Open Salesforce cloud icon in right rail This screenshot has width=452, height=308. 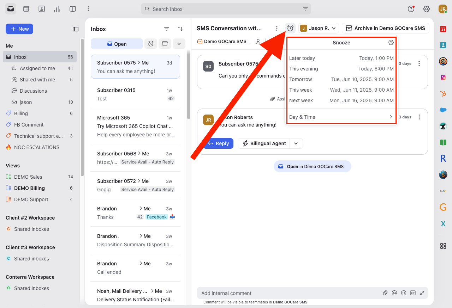[443, 110]
